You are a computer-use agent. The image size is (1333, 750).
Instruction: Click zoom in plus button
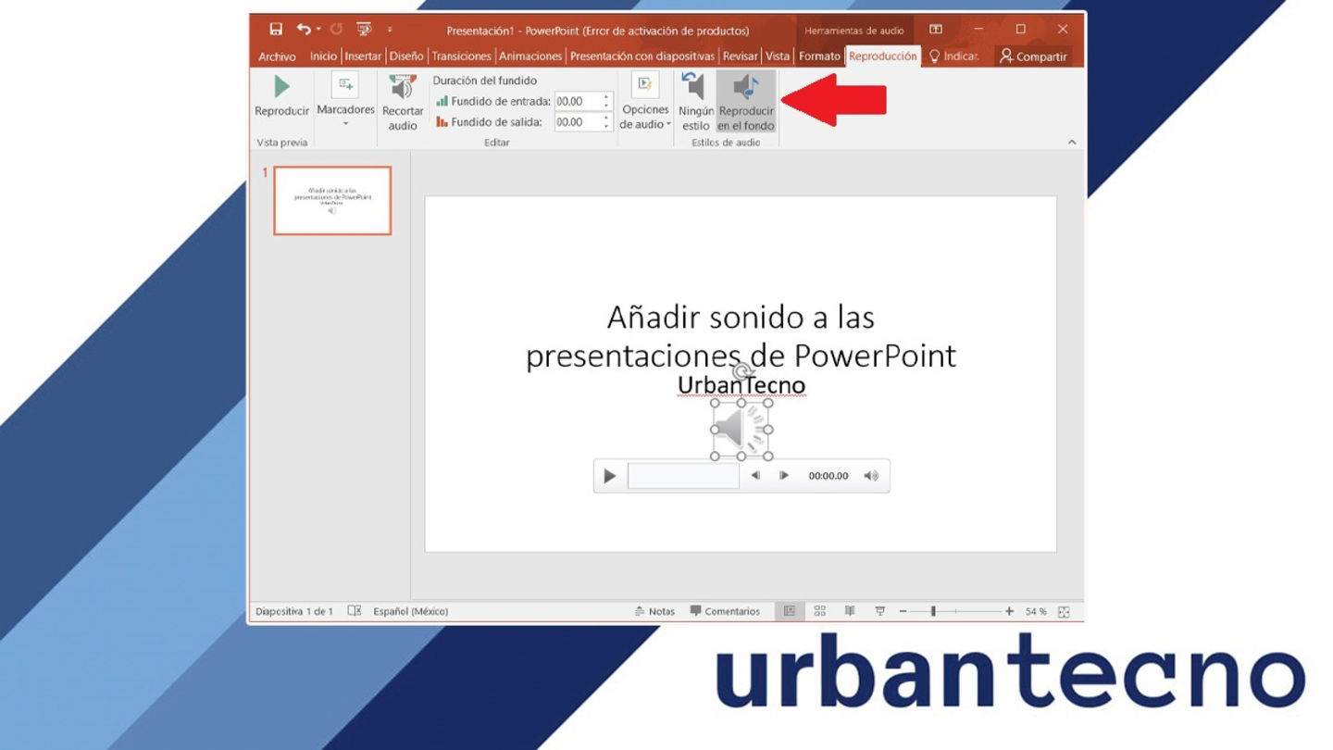(1009, 611)
